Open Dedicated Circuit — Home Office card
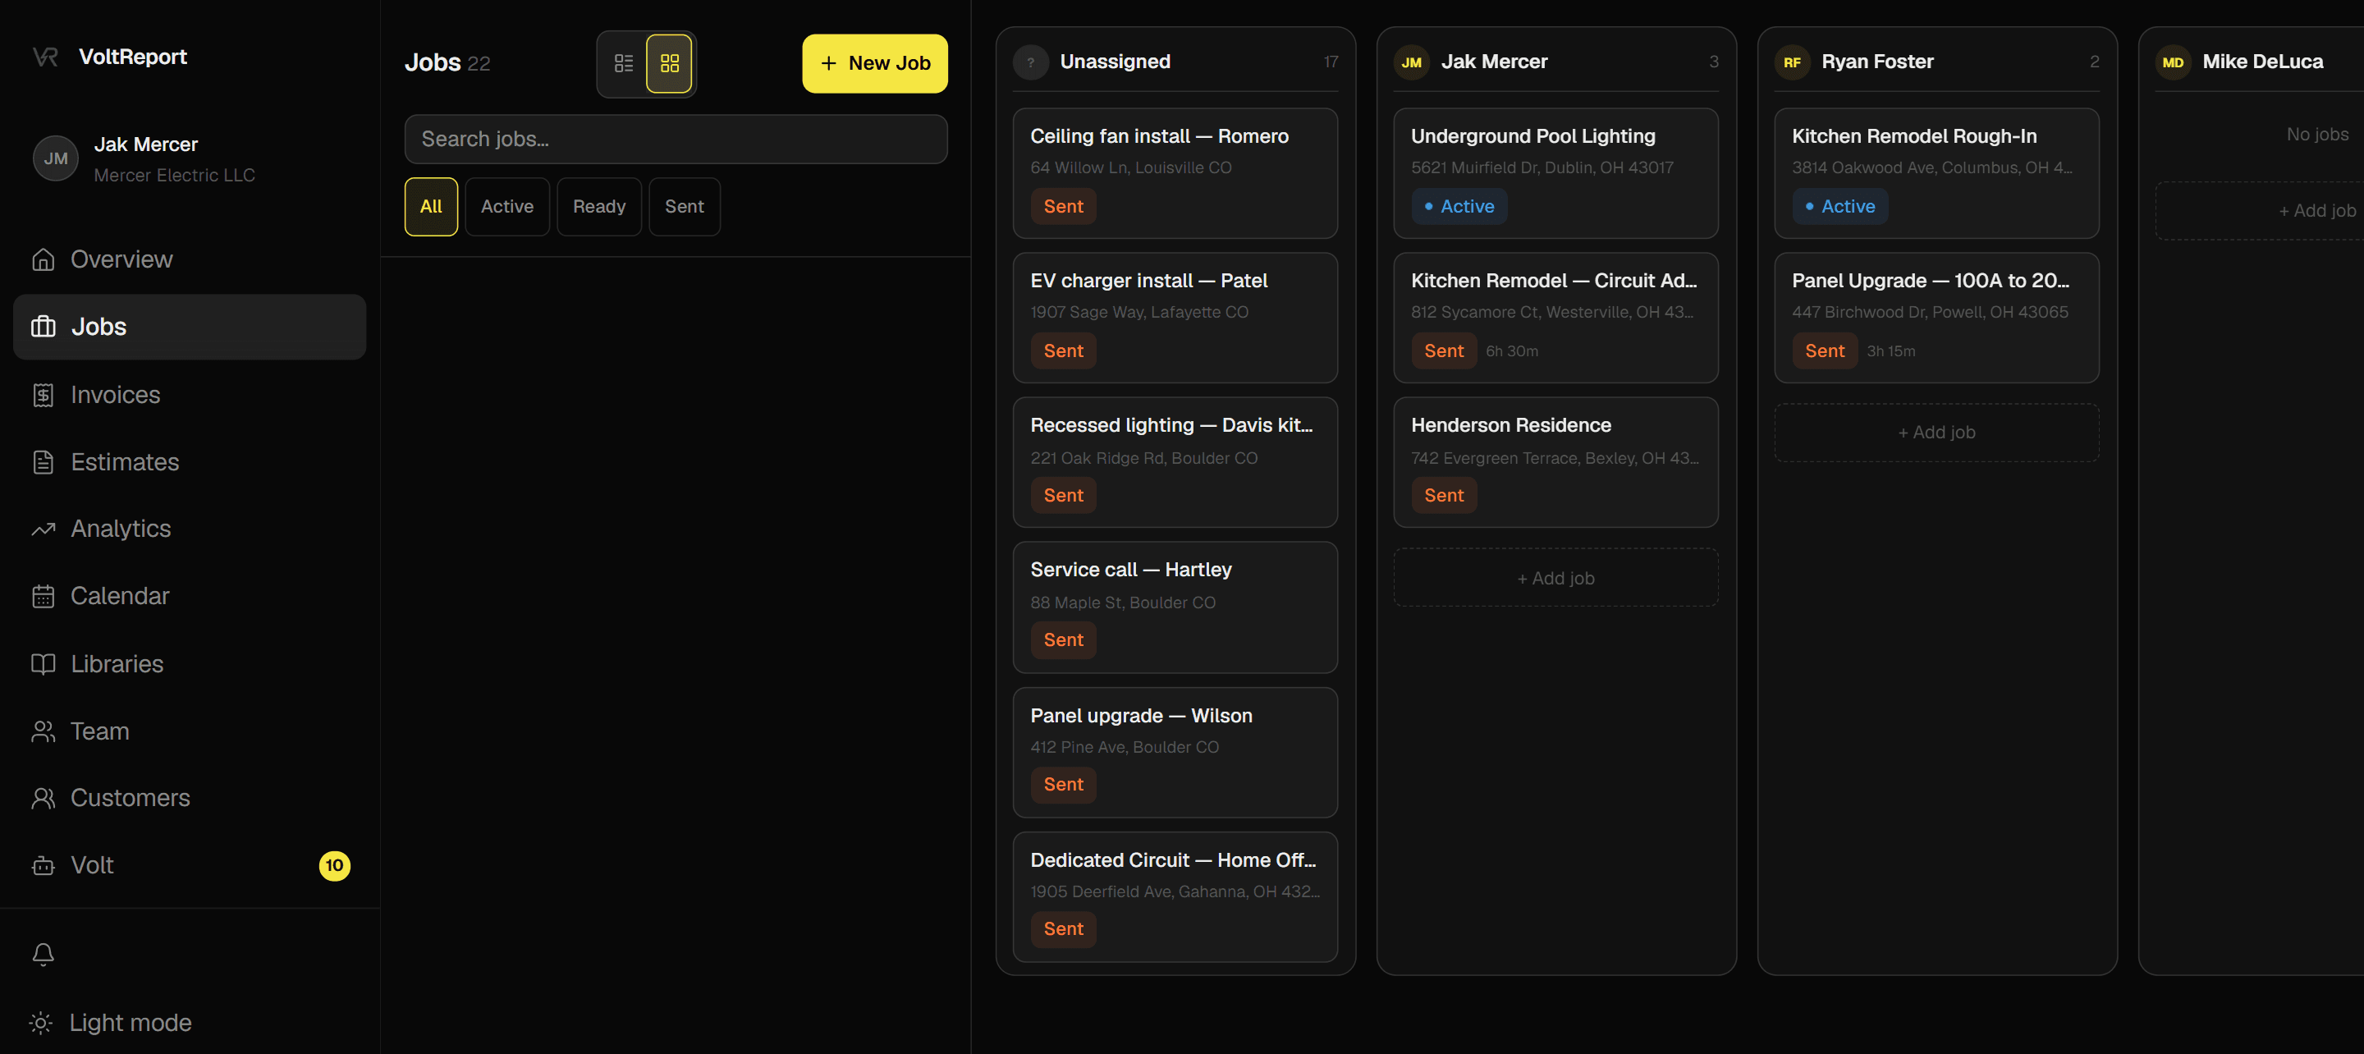This screenshot has width=2364, height=1054. [x=1175, y=897]
